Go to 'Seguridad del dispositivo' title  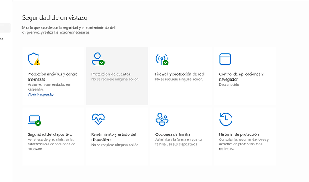pos(50,134)
